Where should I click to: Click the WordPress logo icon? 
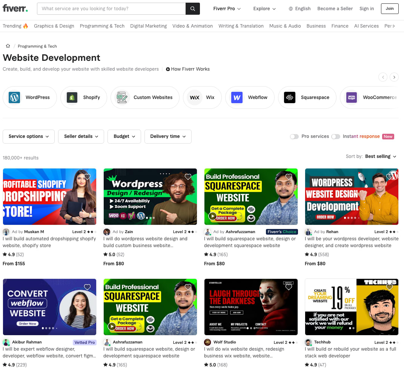(14, 97)
